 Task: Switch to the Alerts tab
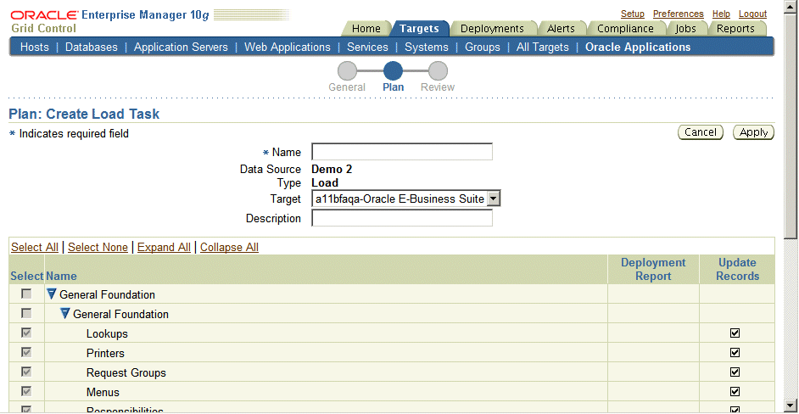[x=561, y=29]
